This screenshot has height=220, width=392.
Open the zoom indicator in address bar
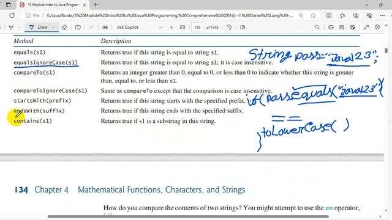point(301,15)
